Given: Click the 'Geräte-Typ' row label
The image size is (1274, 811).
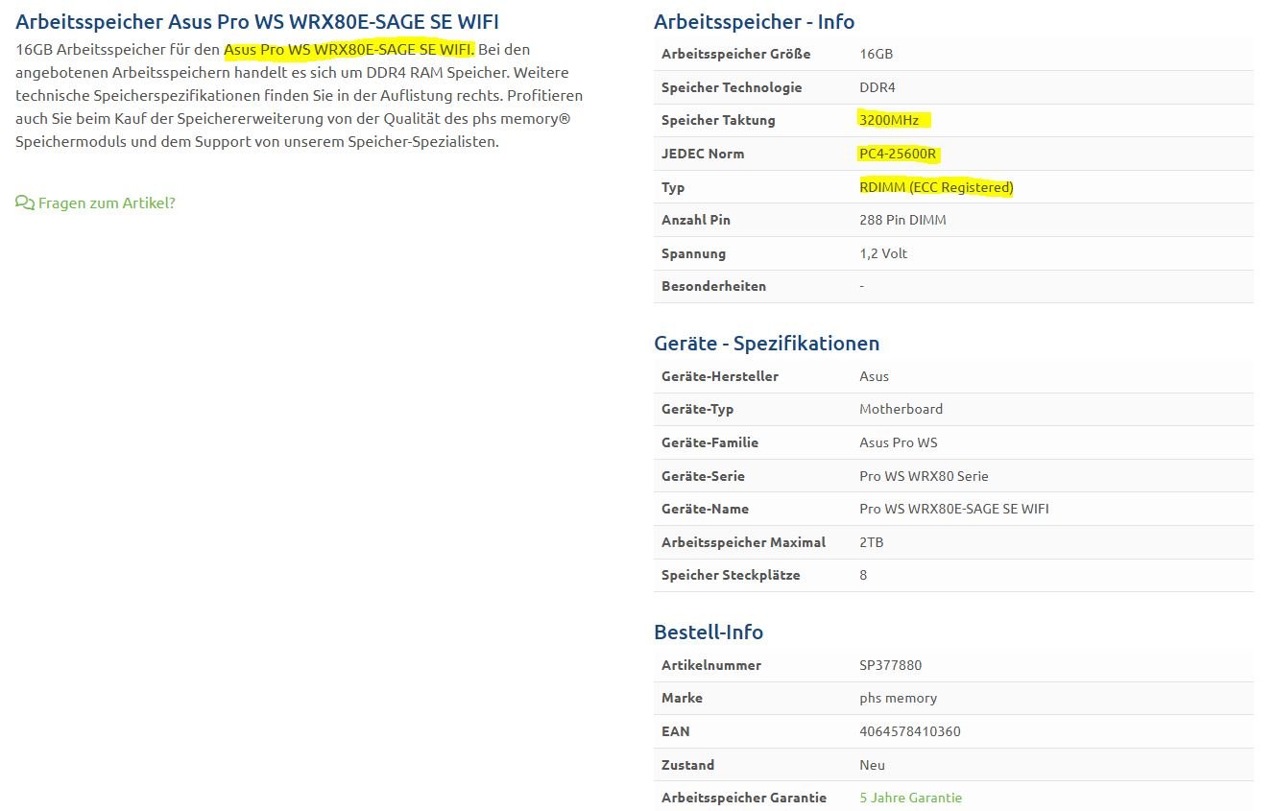Looking at the screenshot, I should pyautogui.click(x=697, y=409).
